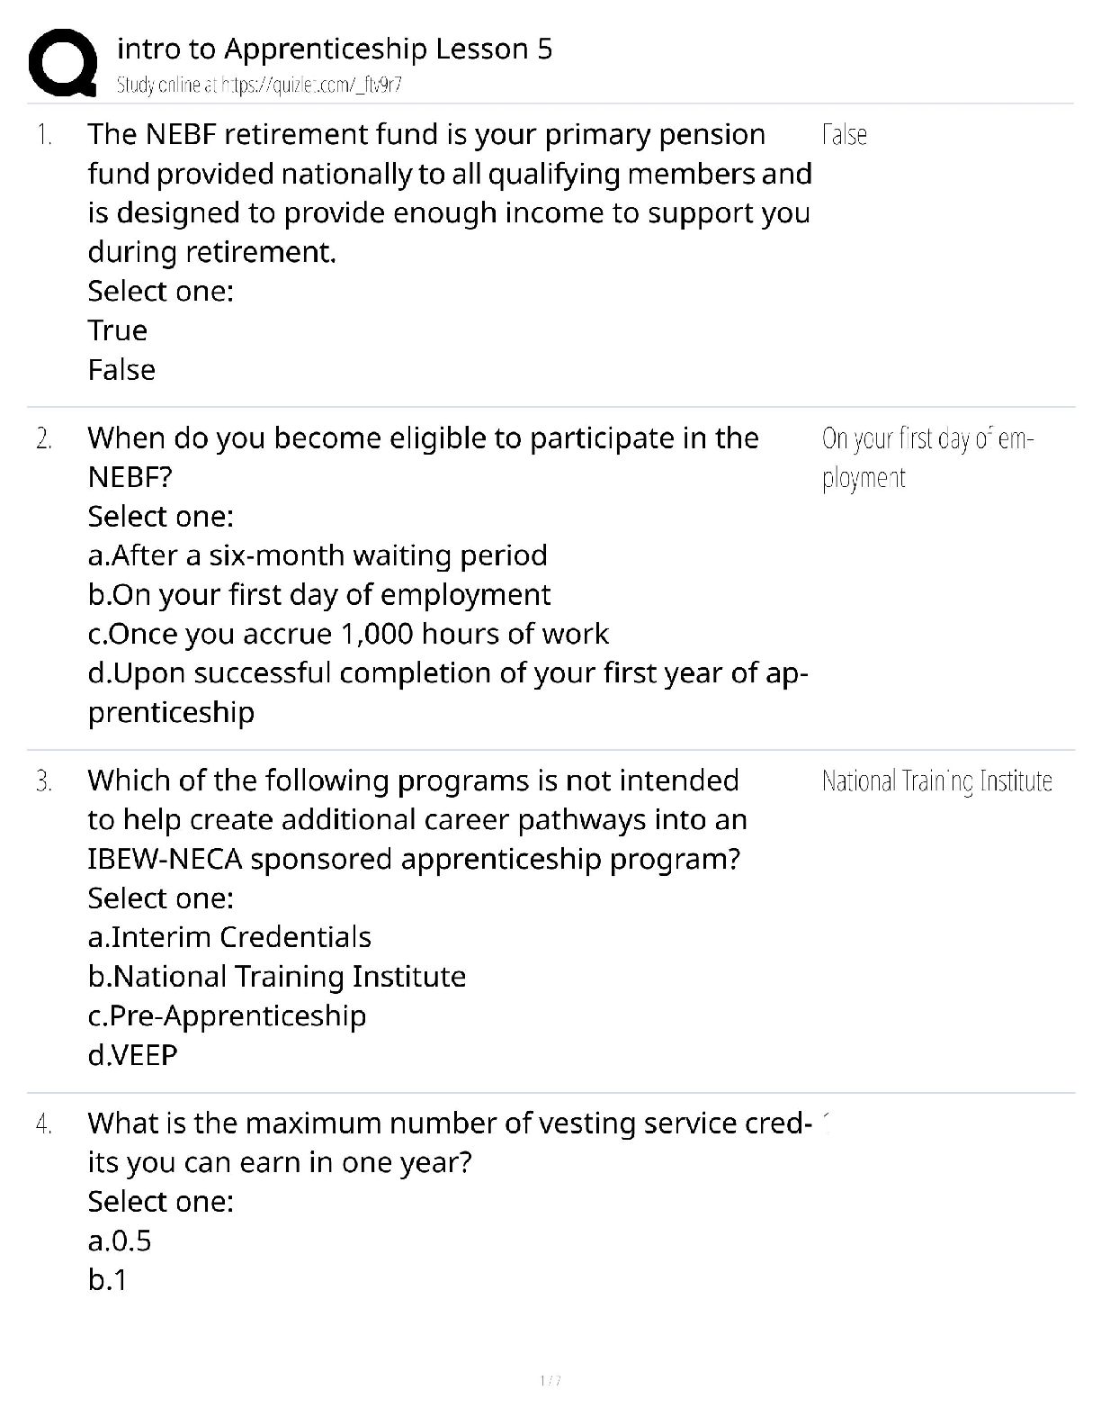Select option 'd. VEEP'
Viewport: 1101px width, 1426px height.
coord(133,1055)
